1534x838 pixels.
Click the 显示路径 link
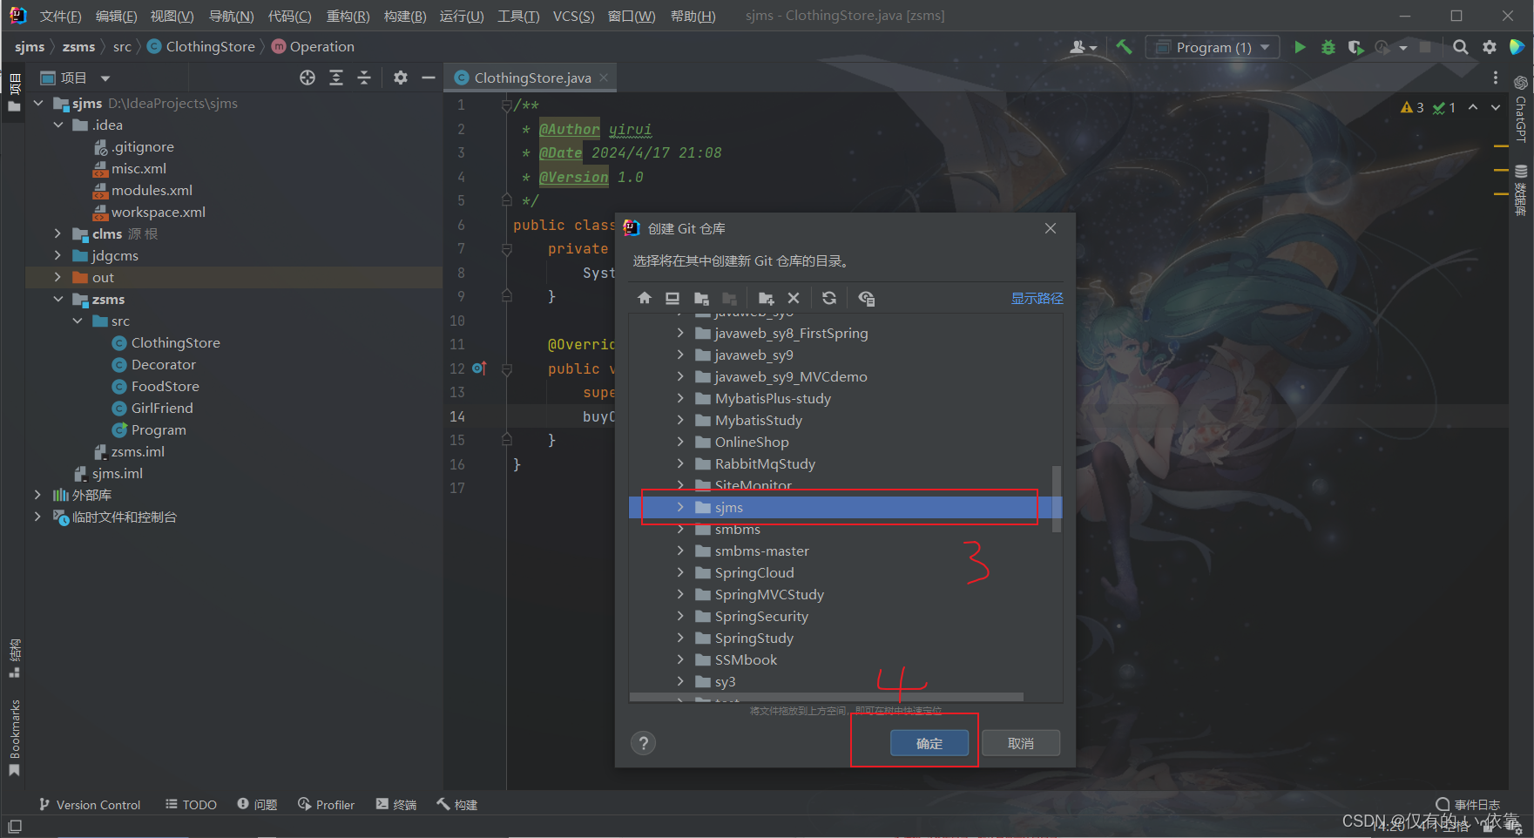tap(1037, 298)
